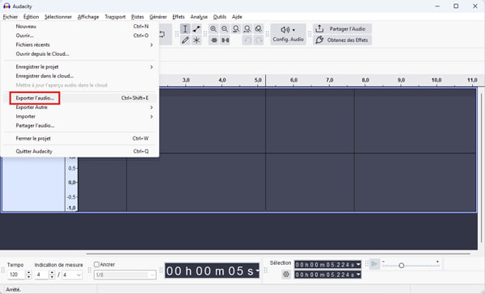Image resolution: width=485 pixels, height=294 pixels.
Task: Open time signature denominator dropdown
Action: coord(72,275)
